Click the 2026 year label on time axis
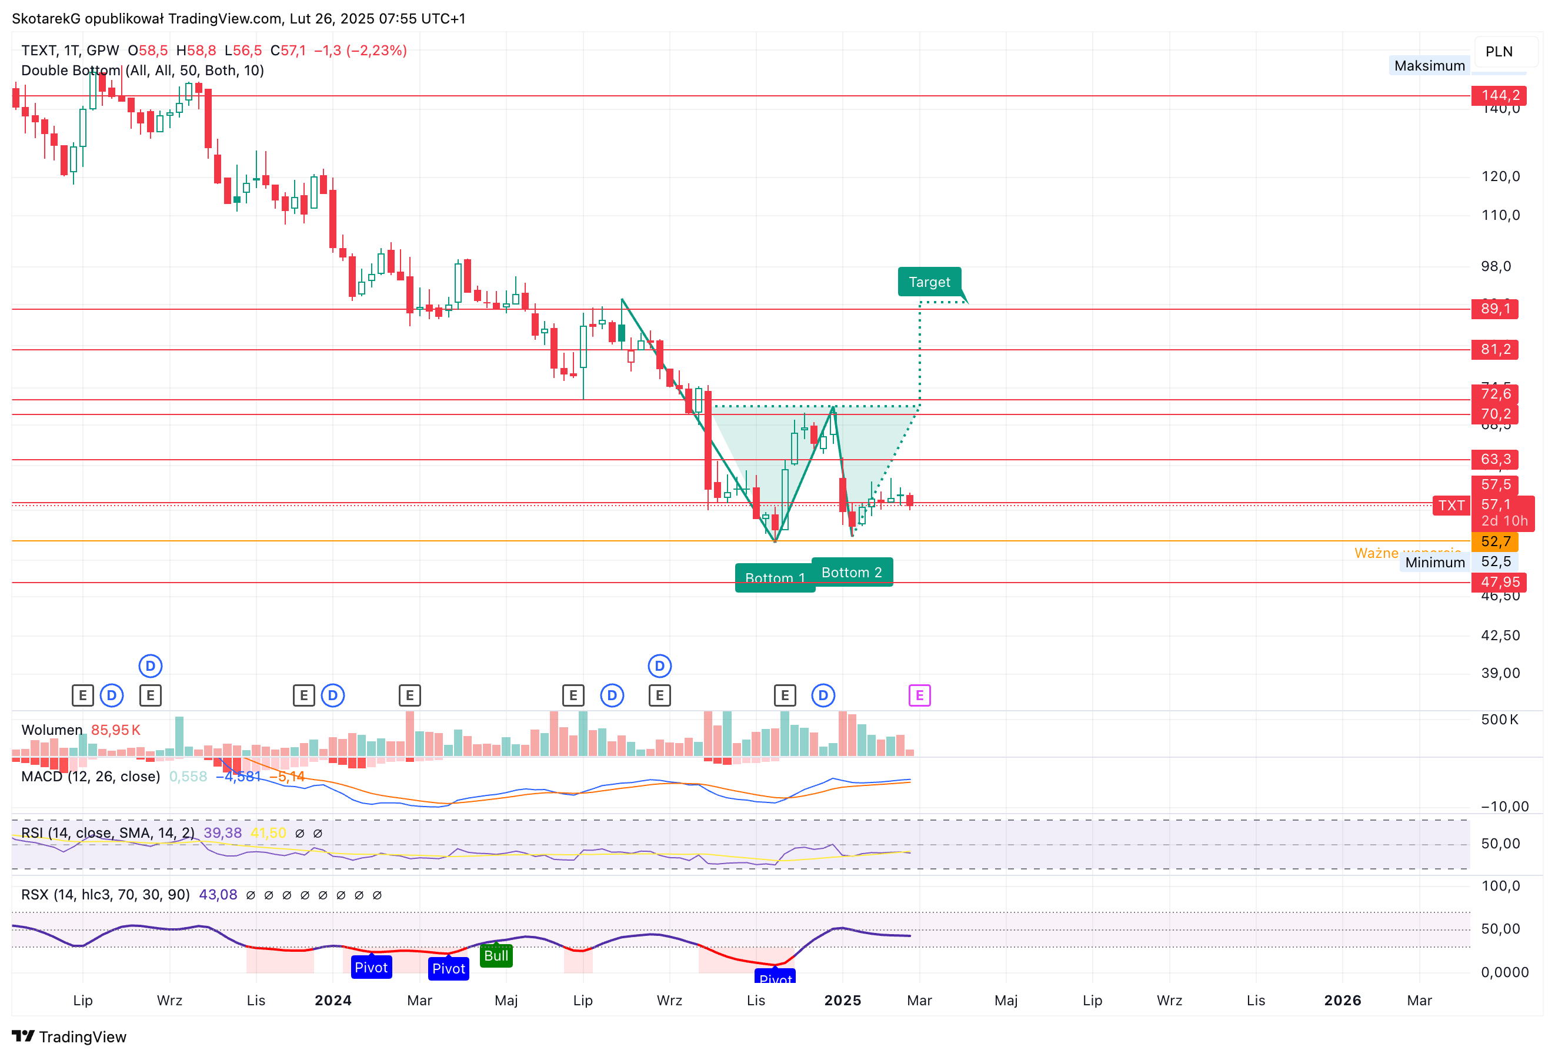Screen dimensions: 1555x1057 1343,1000
